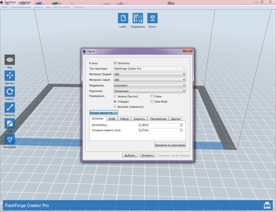Expand the Подложка dropdown list
The height and width of the screenshot is (212, 276).
pos(149,91)
